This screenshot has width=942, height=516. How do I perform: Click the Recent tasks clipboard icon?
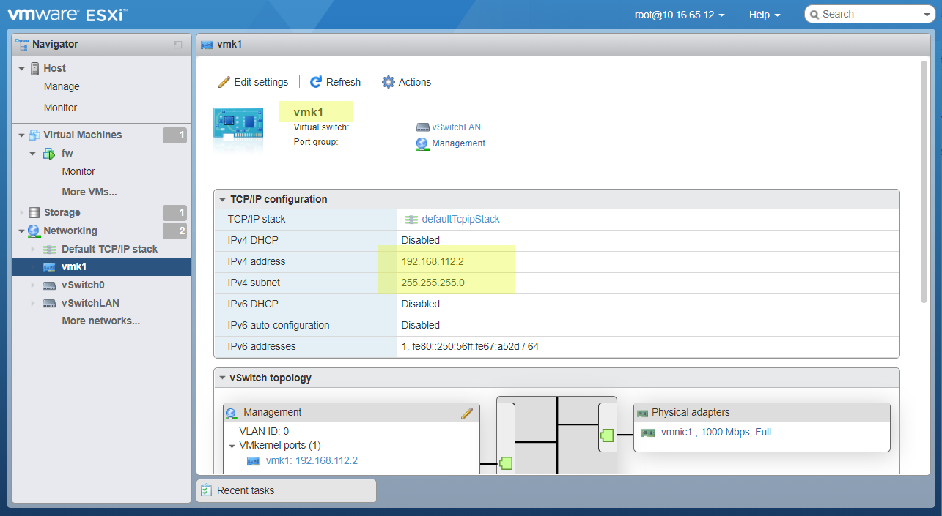[206, 490]
